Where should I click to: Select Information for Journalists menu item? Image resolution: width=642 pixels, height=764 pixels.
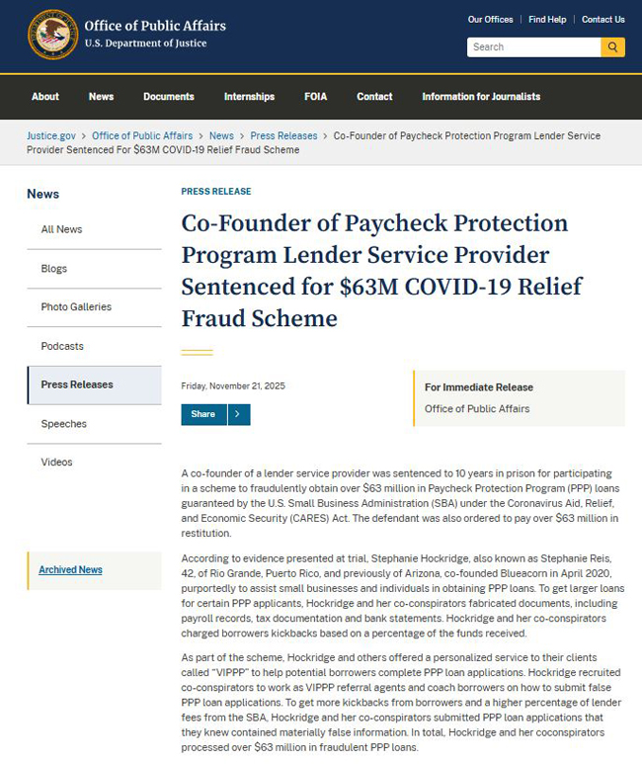pyautogui.click(x=481, y=97)
